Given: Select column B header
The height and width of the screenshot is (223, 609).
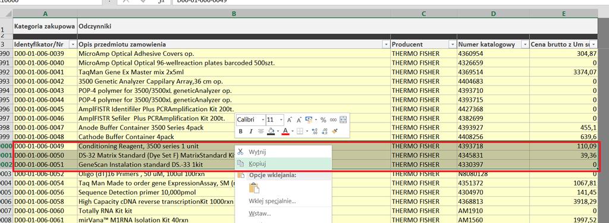Looking at the screenshot, I should click(234, 14).
